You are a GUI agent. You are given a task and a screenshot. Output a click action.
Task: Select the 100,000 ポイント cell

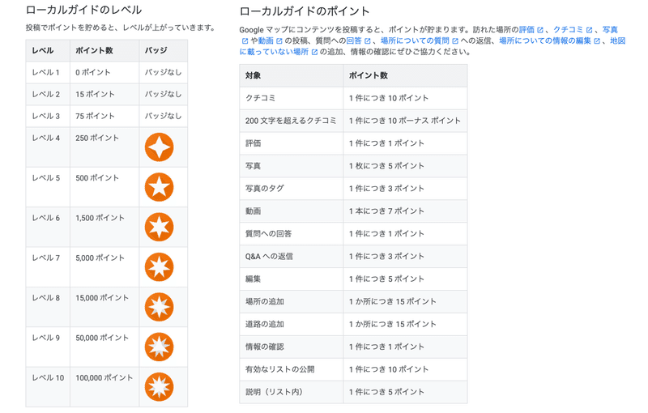(x=104, y=387)
